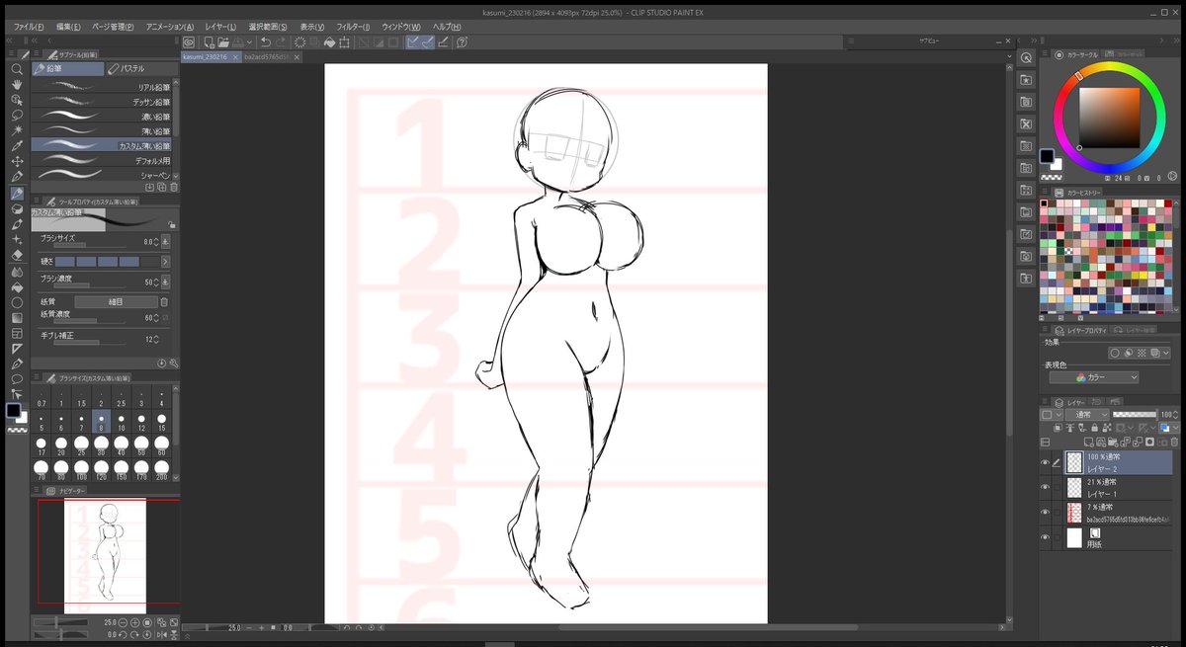Switch to kasumi_230216 canvas tab
The image size is (1186, 647).
tap(204, 57)
